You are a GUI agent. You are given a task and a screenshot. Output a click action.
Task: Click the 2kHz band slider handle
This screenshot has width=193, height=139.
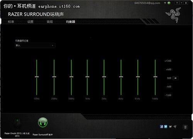coord(104,77)
